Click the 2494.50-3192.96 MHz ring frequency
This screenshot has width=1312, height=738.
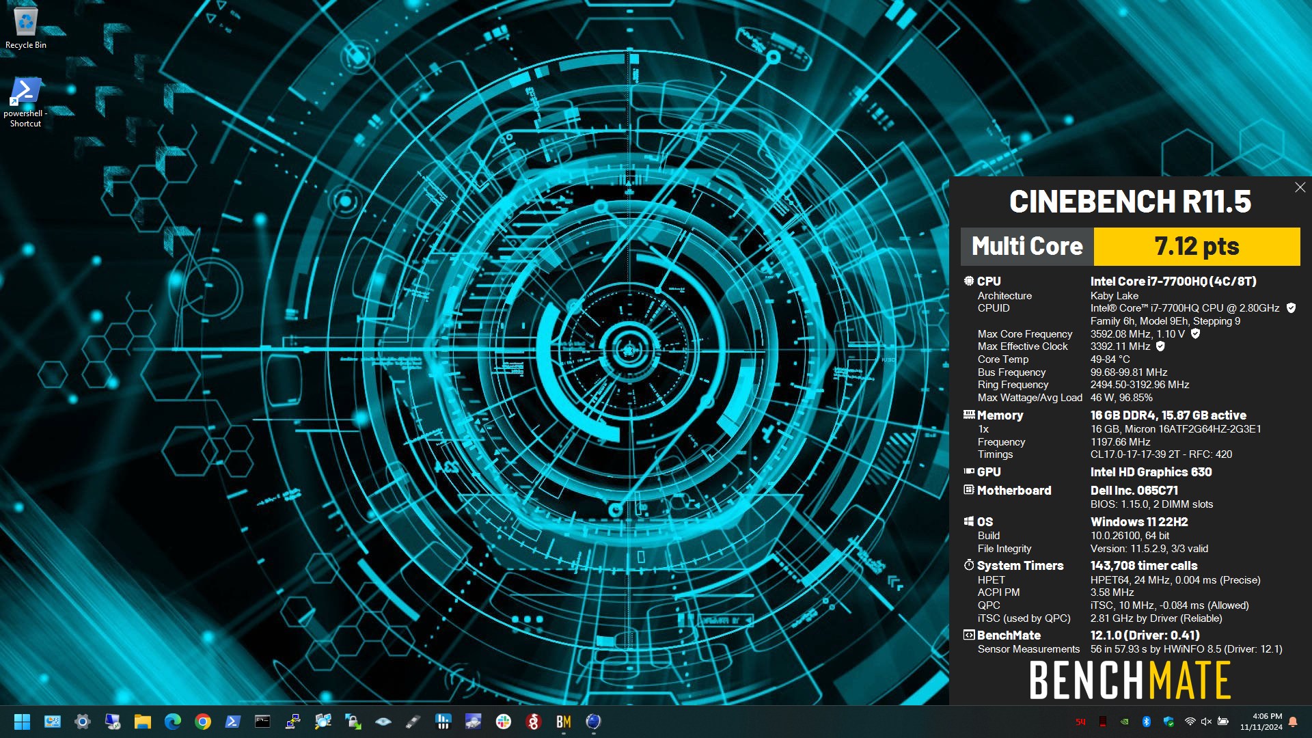pyautogui.click(x=1139, y=385)
